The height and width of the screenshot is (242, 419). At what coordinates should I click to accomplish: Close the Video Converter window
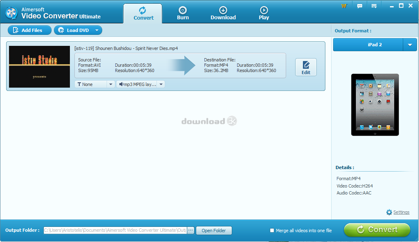(411, 6)
